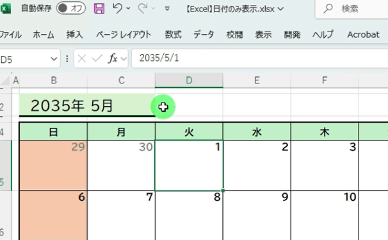Confirm entry with the checkmark icon
The width and height of the screenshot is (388, 240).
[97, 59]
